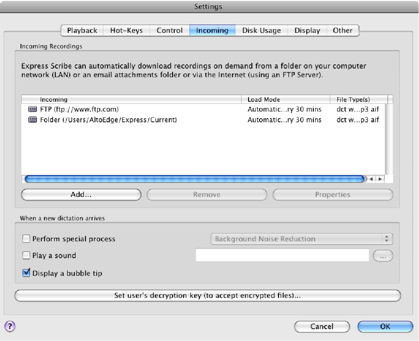Viewport: 419px width, 341px height.
Task: Click the File Type(s) column header
Action: click(359, 100)
